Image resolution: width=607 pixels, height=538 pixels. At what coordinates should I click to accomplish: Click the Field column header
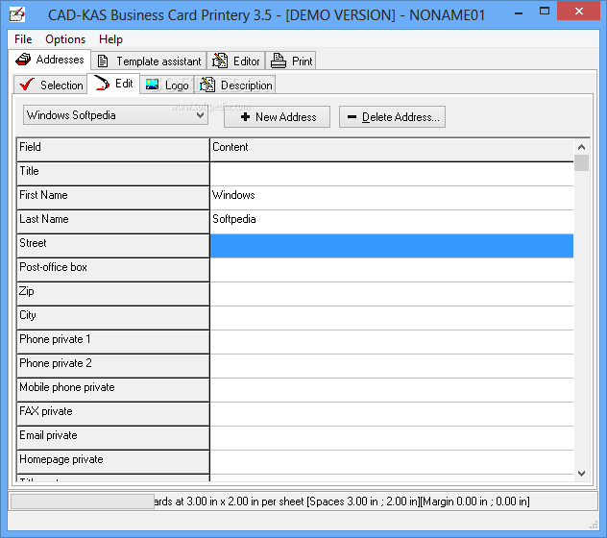tap(113, 150)
